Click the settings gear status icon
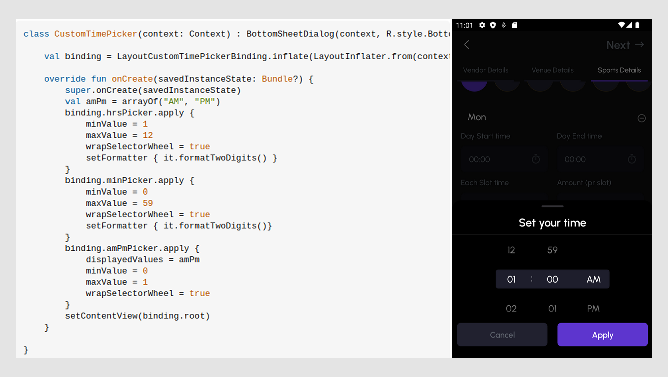This screenshot has height=377, width=668. coord(482,25)
